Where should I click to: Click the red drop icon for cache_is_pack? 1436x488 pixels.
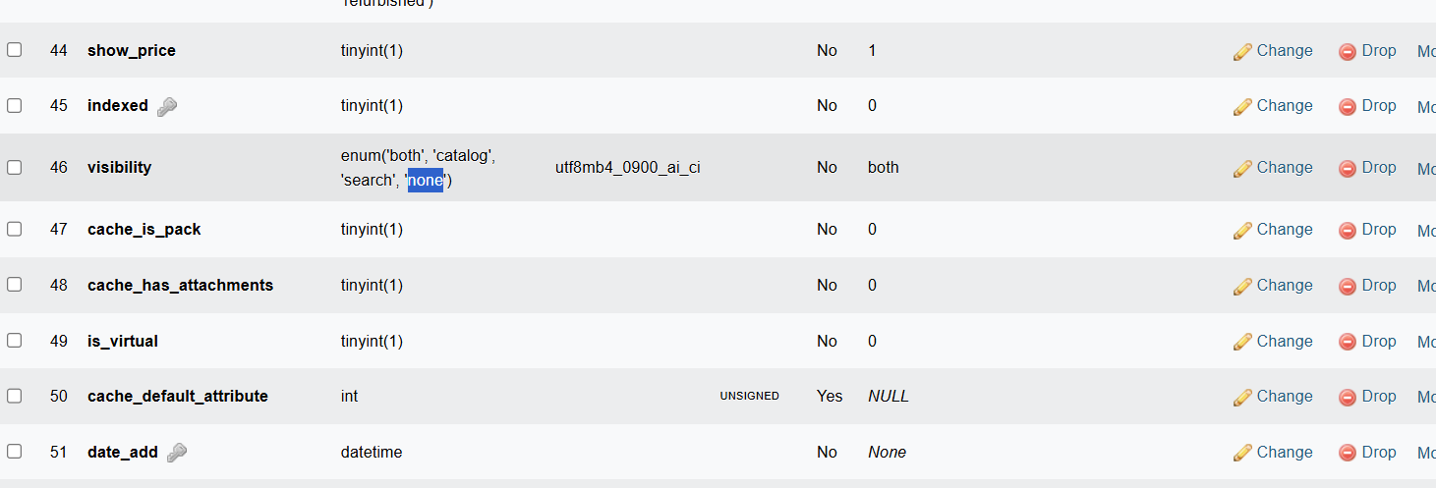1348,231
